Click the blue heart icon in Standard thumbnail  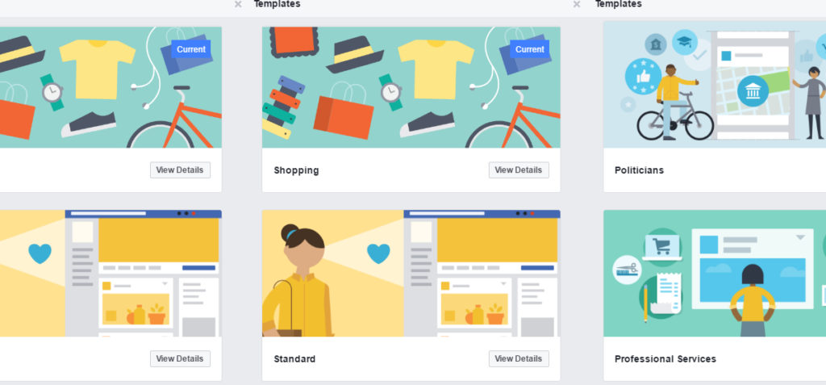click(x=378, y=253)
